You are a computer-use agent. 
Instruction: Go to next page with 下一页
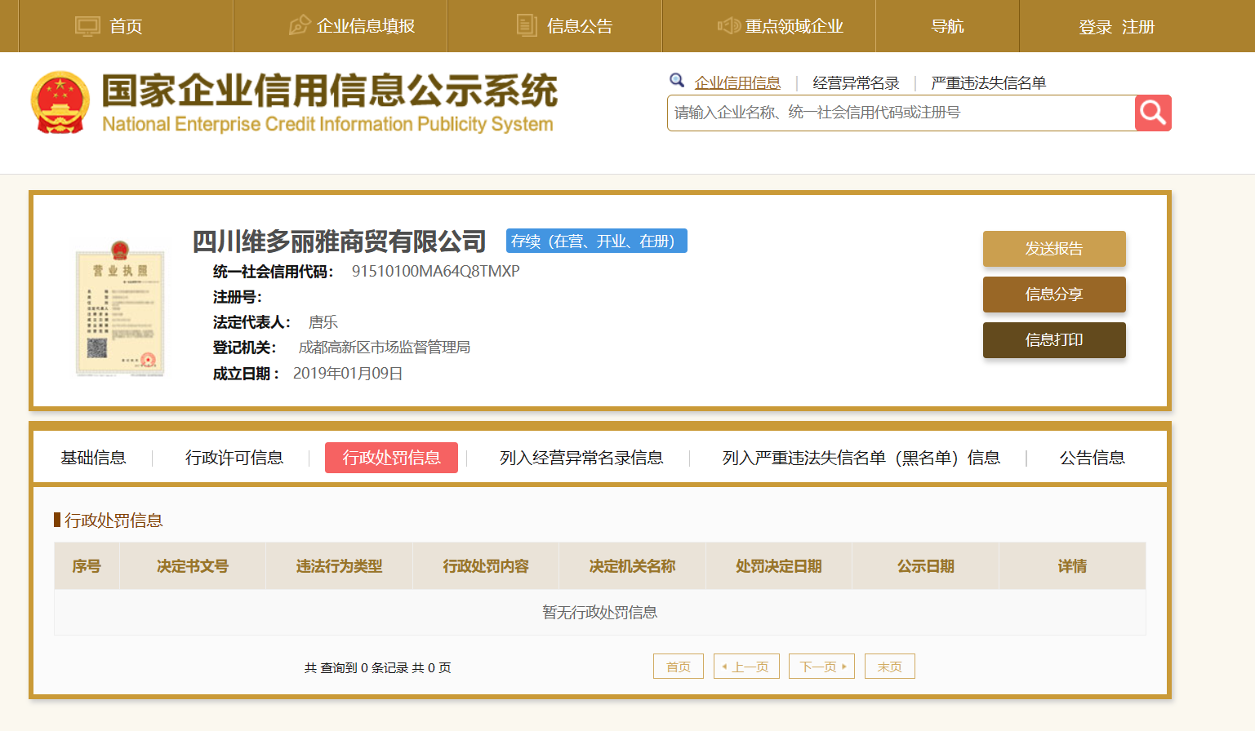pyautogui.click(x=821, y=667)
